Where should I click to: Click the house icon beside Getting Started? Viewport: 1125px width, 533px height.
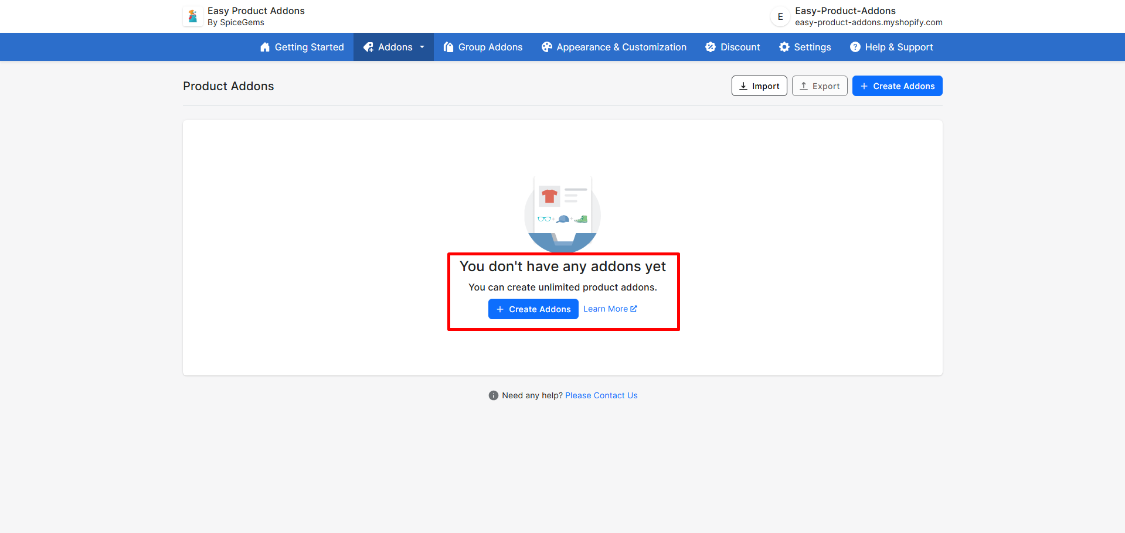click(x=265, y=47)
